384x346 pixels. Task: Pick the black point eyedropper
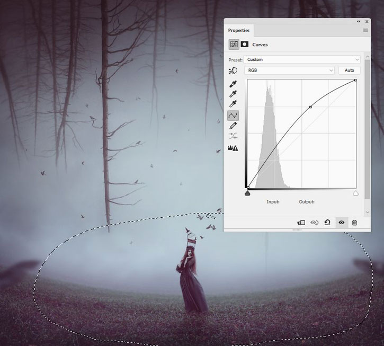[233, 84]
